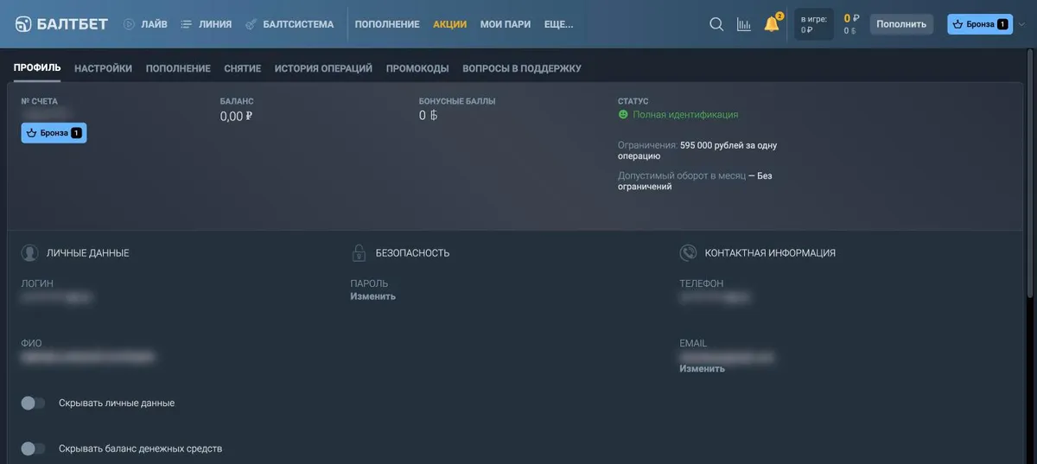This screenshot has height=464, width=1037.
Task: Open the notifications bell
Action: 772,24
